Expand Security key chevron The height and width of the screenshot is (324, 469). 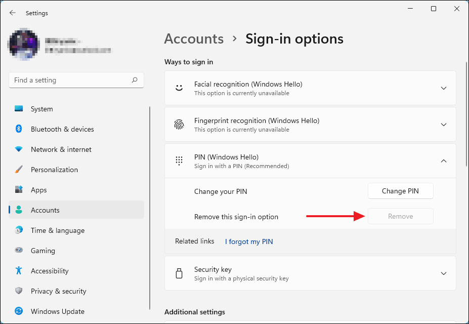[x=444, y=273]
